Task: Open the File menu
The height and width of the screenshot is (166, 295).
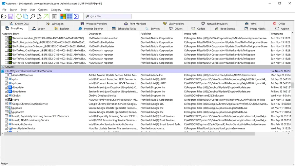Action: coord(4,9)
